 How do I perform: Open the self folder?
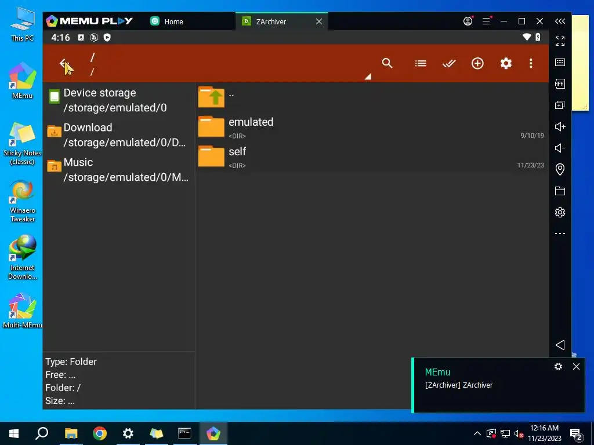371,156
